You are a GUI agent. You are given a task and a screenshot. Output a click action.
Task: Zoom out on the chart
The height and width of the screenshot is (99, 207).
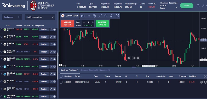(129, 58)
